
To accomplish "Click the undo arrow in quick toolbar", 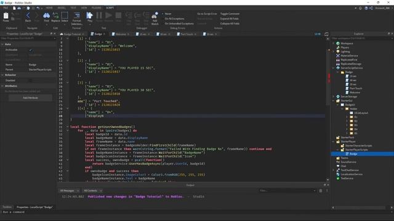I will click(x=38, y=8).
